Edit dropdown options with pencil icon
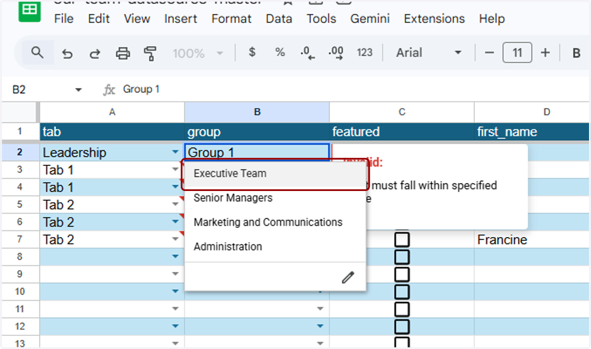Viewport: 591px width, 349px height. (x=348, y=278)
